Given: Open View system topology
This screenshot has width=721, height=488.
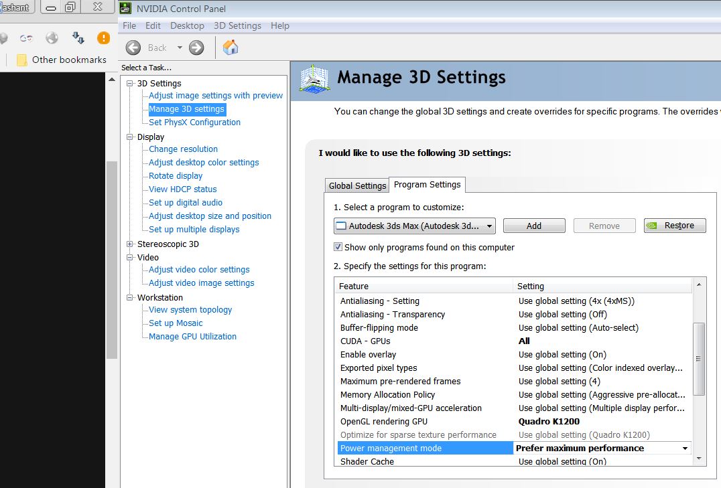Looking at the screenshot, I should coord(190,310).
